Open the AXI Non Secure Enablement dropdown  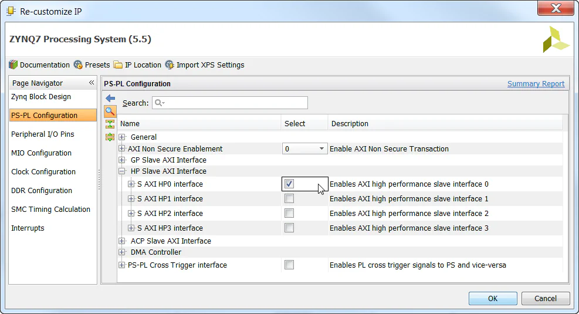pyautogui.click(x=304, y=148)
